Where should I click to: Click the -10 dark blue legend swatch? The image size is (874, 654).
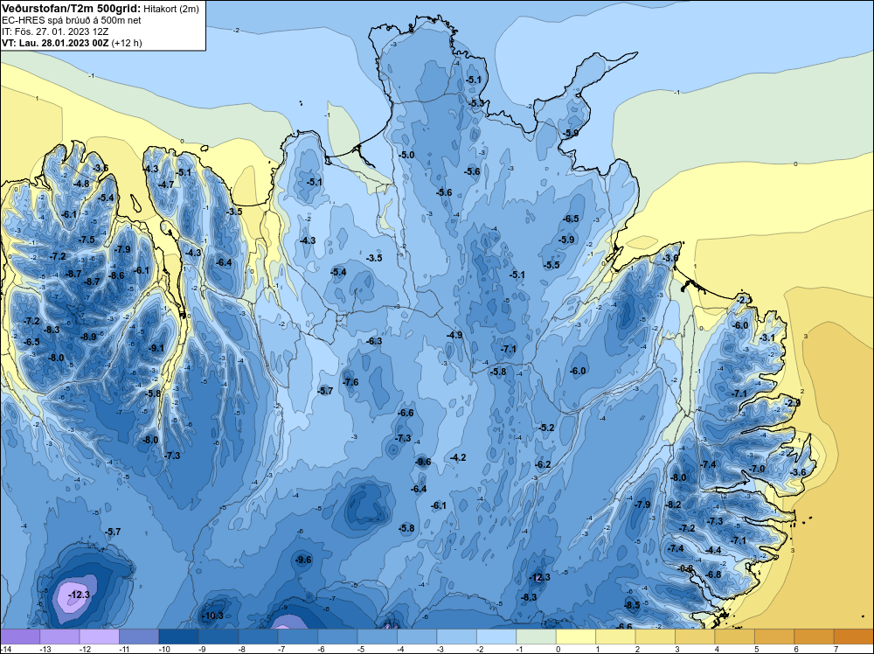(x=179, y=637)
